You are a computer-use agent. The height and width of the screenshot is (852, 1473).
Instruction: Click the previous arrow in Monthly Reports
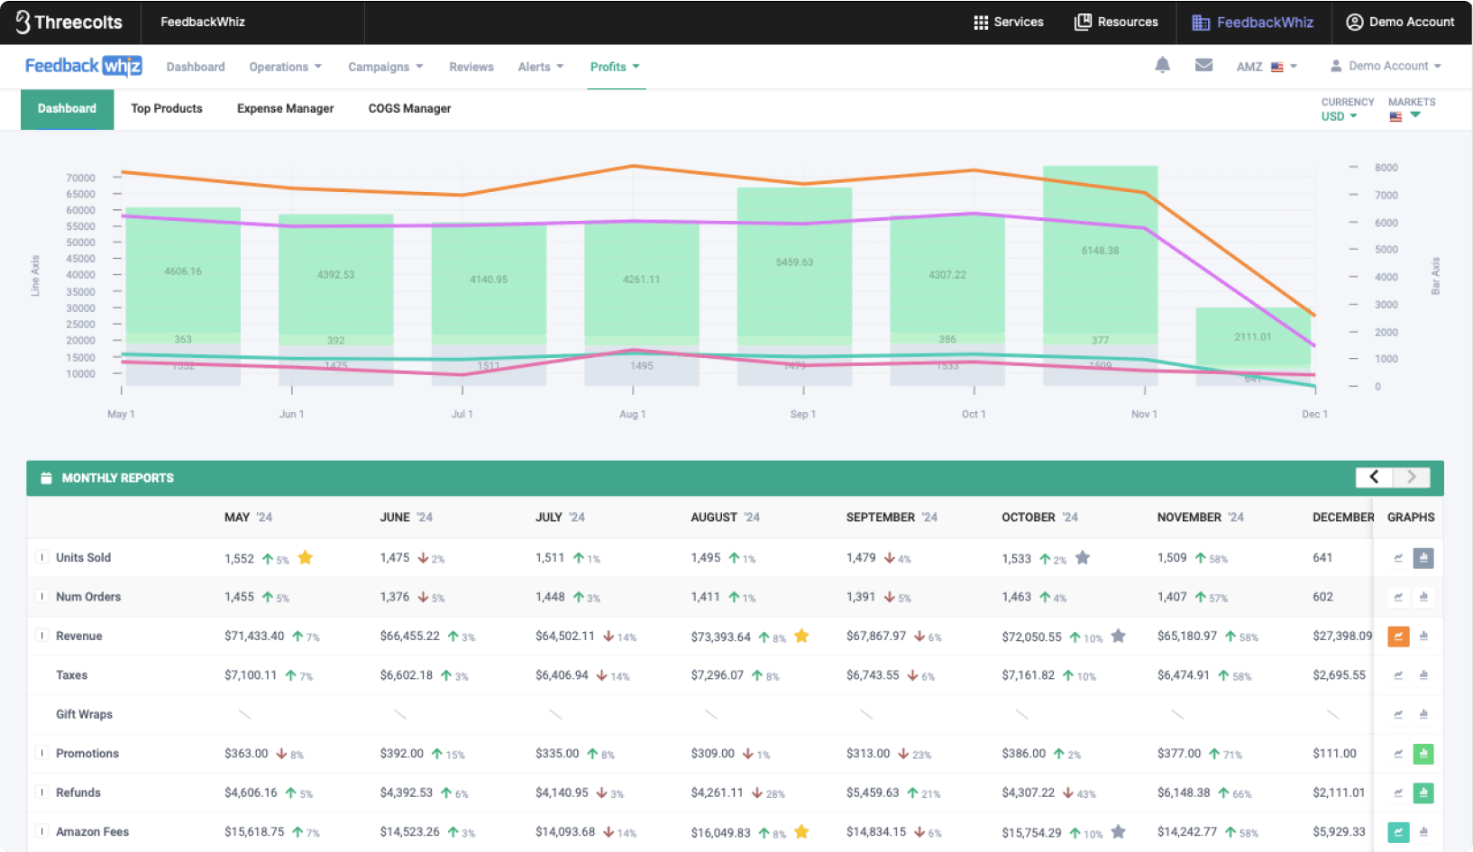(x=1373, y=477)
